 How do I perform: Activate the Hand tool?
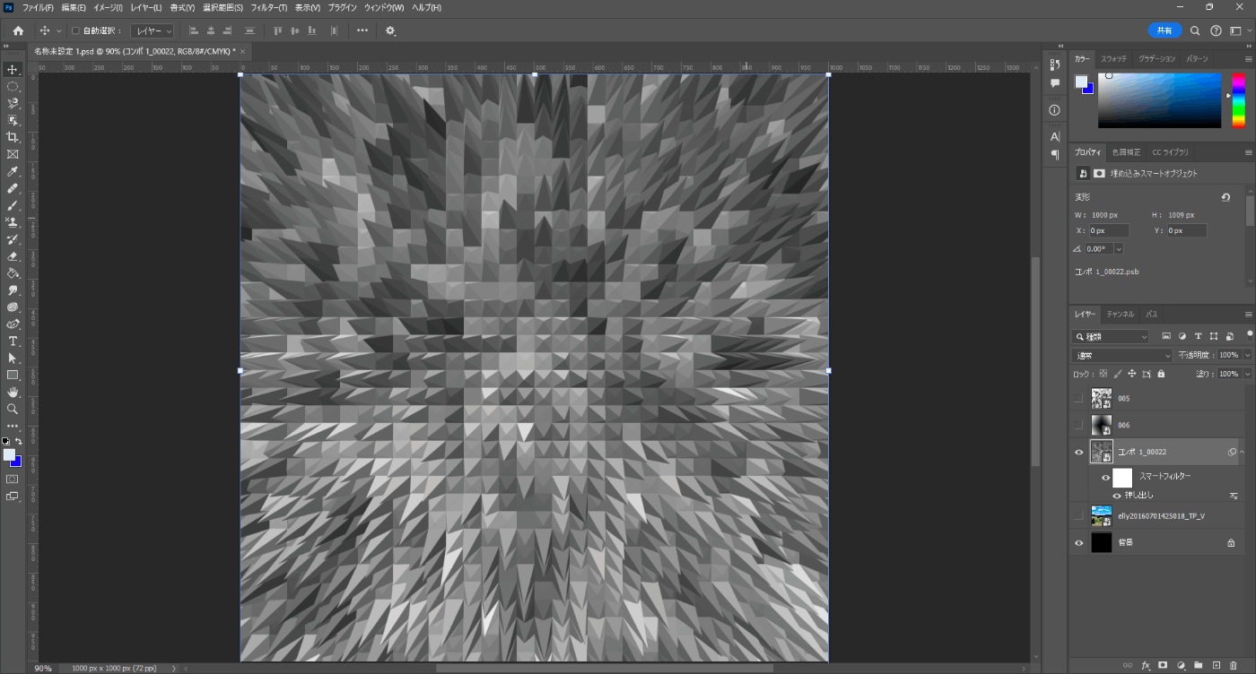(13, 393)
